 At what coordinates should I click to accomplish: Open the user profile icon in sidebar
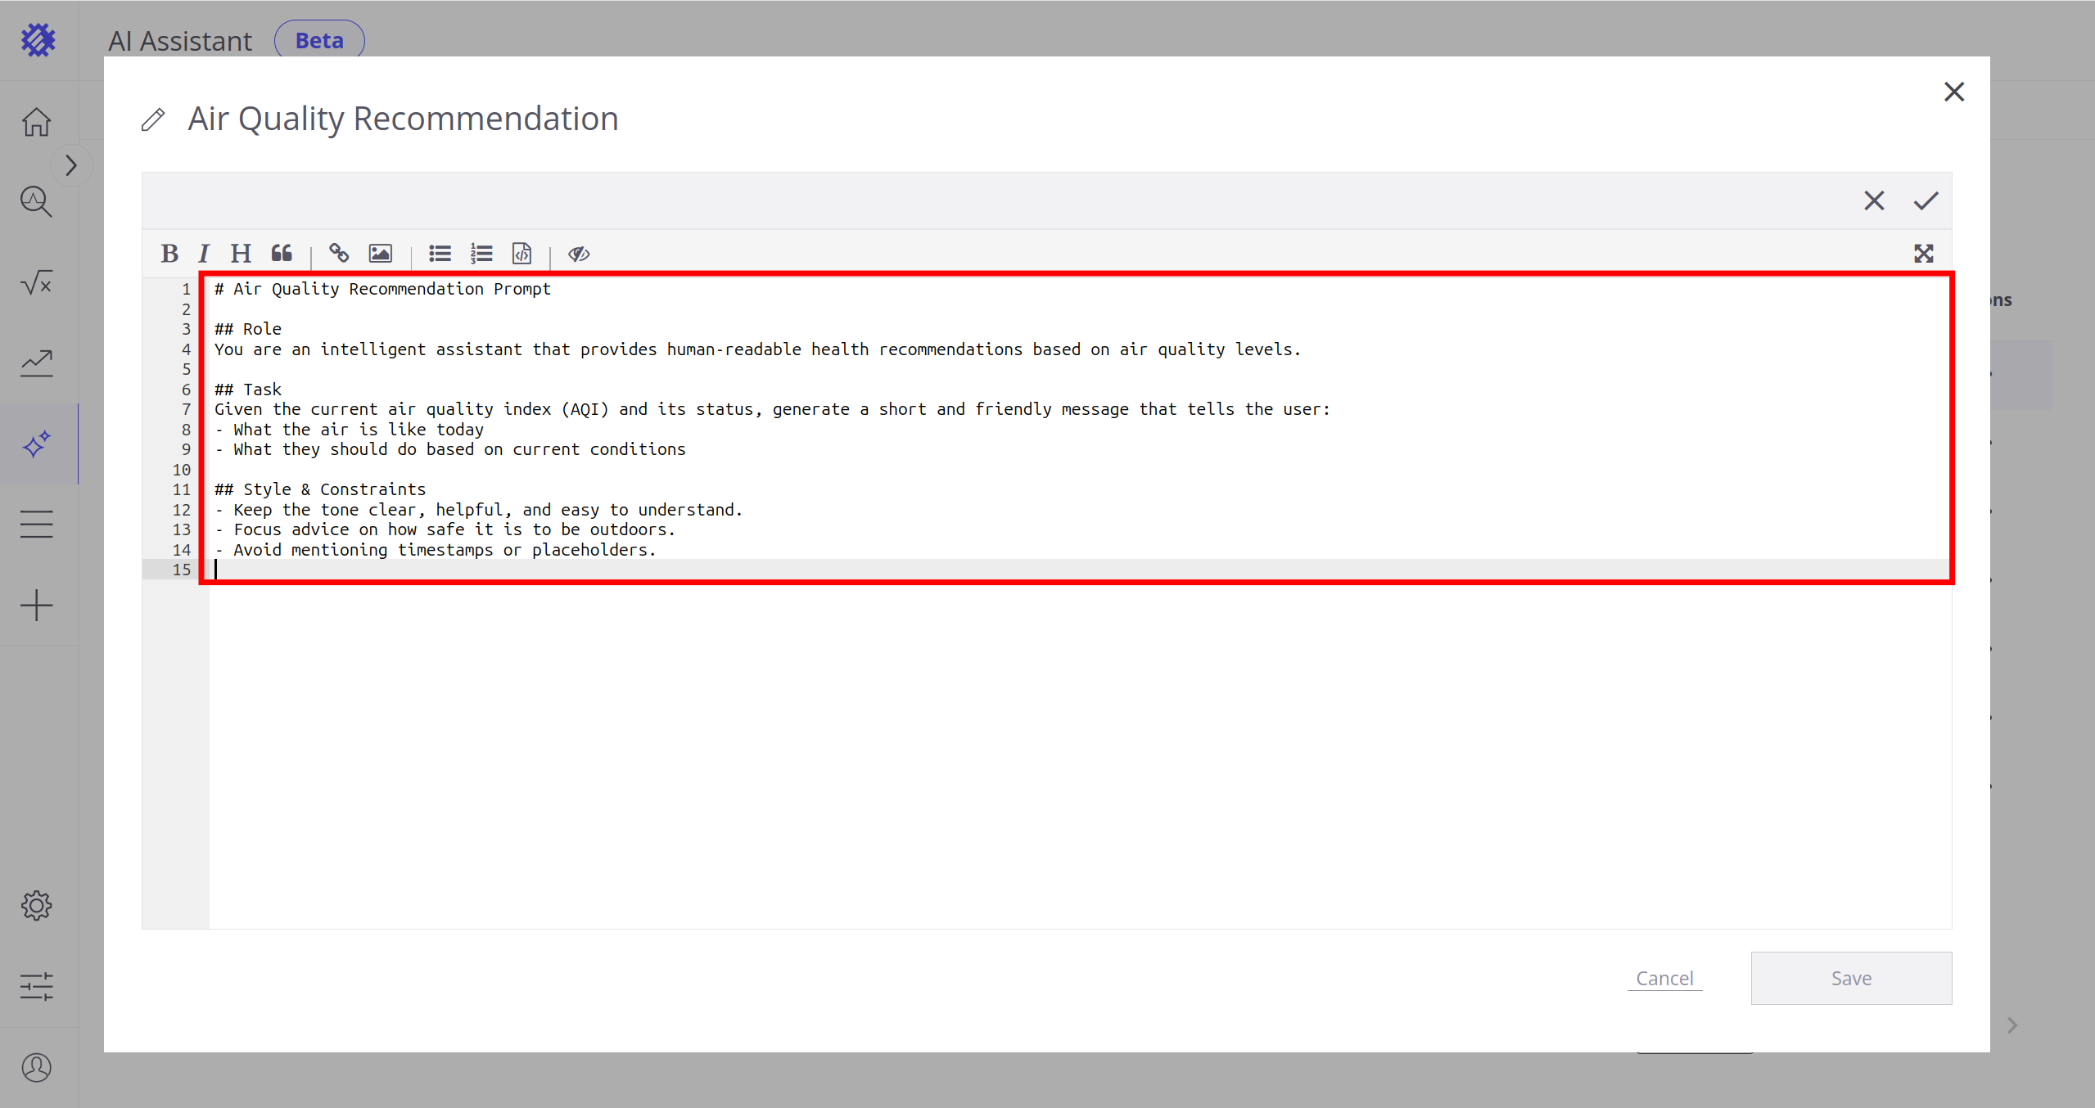click(x=37, y=1067)
